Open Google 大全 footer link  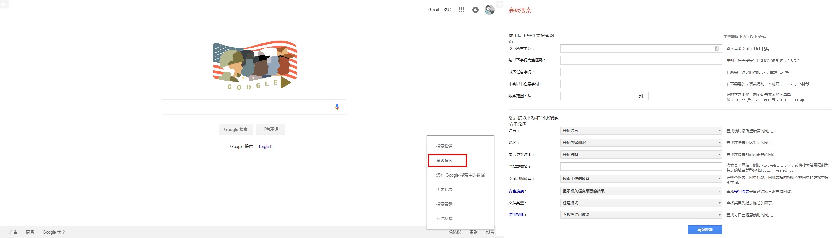[x=54, y=232]
